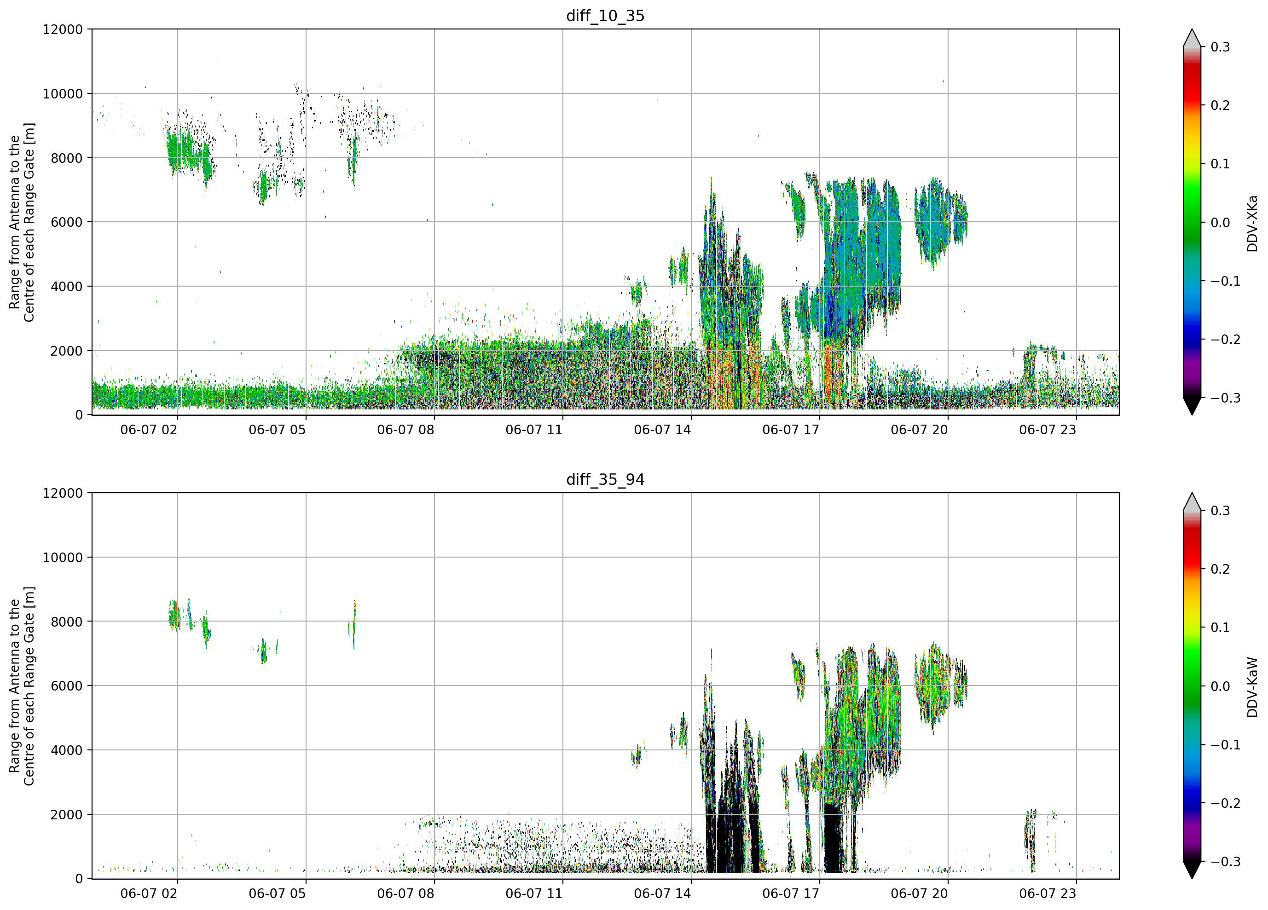Screen dimensions: 1268x910
Task: Click the −0.2 tick on DDV-KaW colorbar
Action: (1225, 803)
